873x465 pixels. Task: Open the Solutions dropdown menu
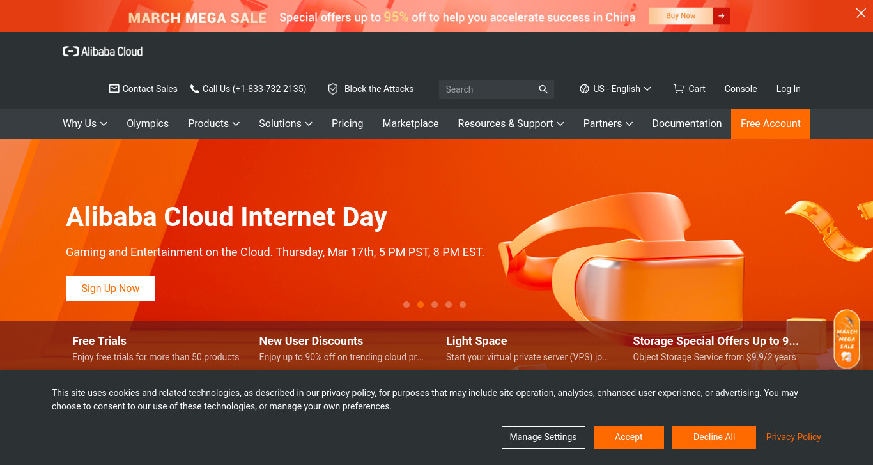click(286, 124)
